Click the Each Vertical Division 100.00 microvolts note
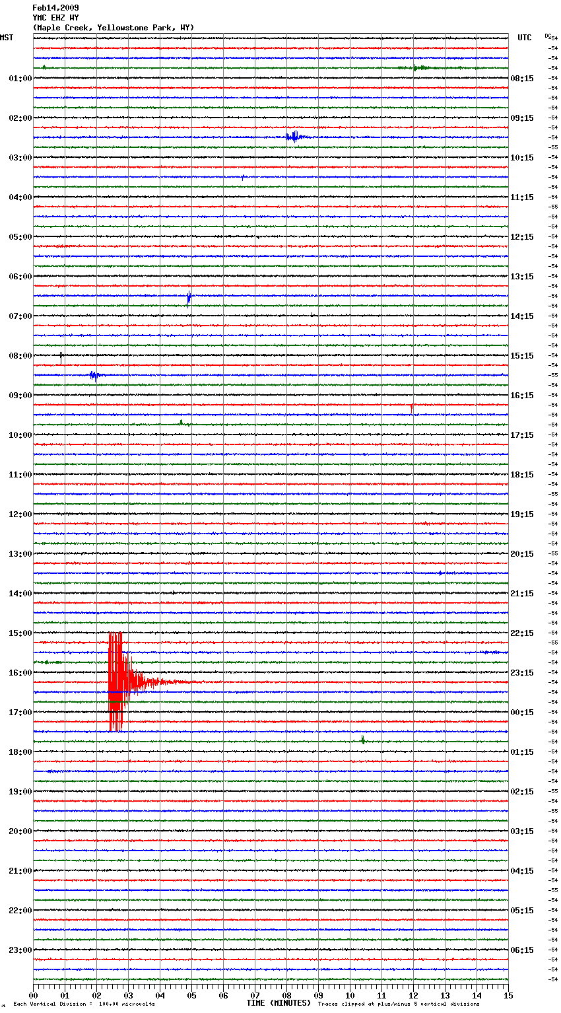The height and width of the screenshot is (1013, 561). click(84, 1004)
